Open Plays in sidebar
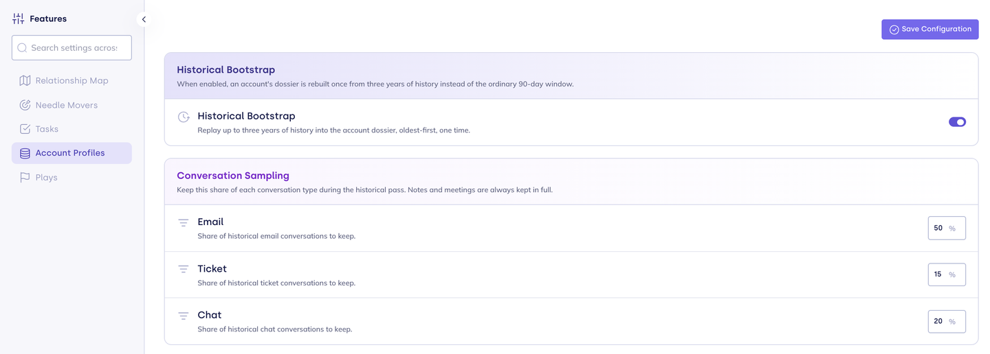Viewport: 990px width, 354px height. pyautogui.click(x=71, y=177)
